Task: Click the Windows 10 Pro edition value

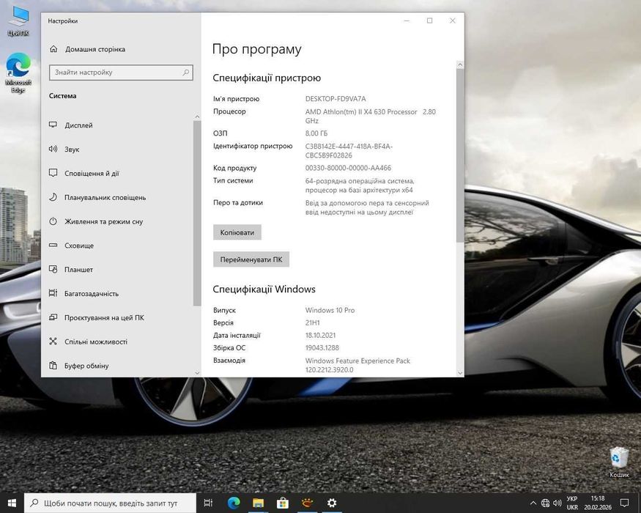Action: 330,310
